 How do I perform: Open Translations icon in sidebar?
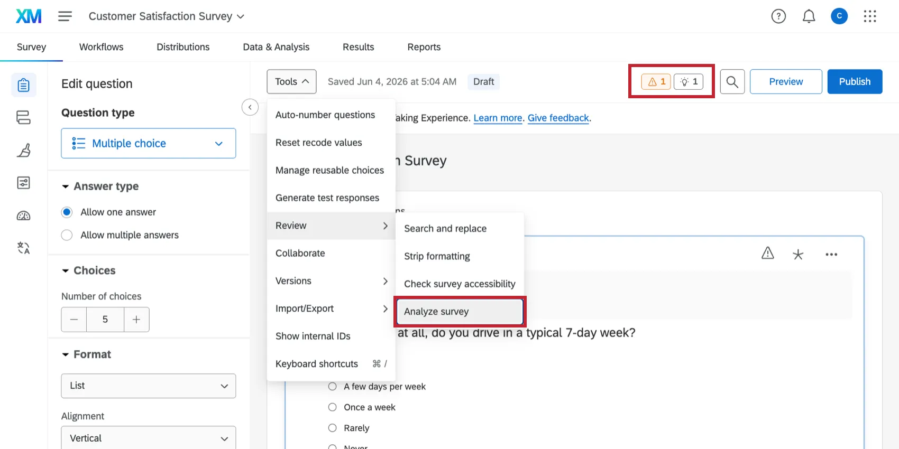pyautogui.click(x=24, y=248)
